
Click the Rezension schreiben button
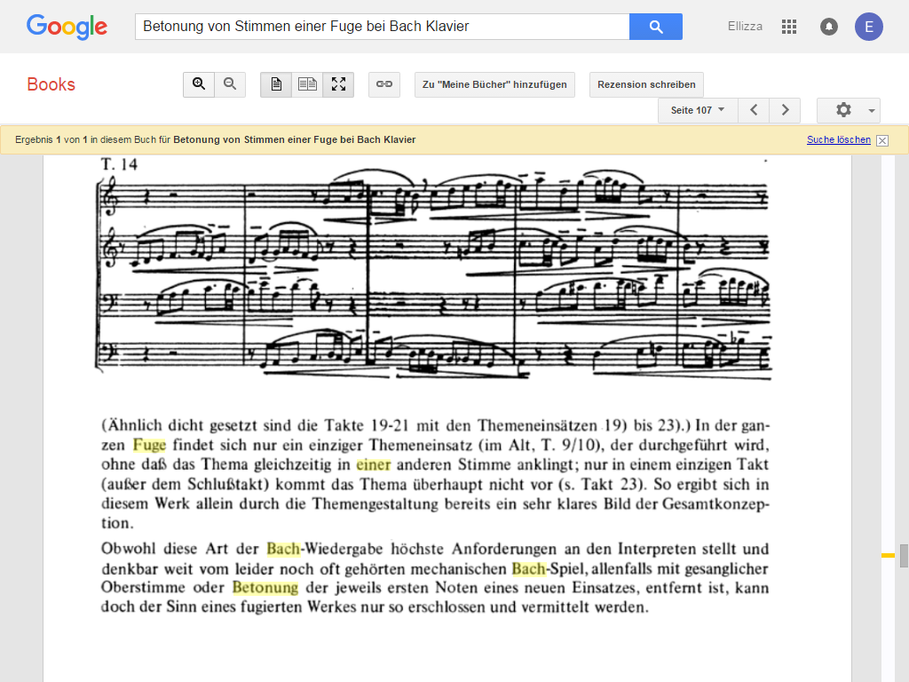[646, 84]
